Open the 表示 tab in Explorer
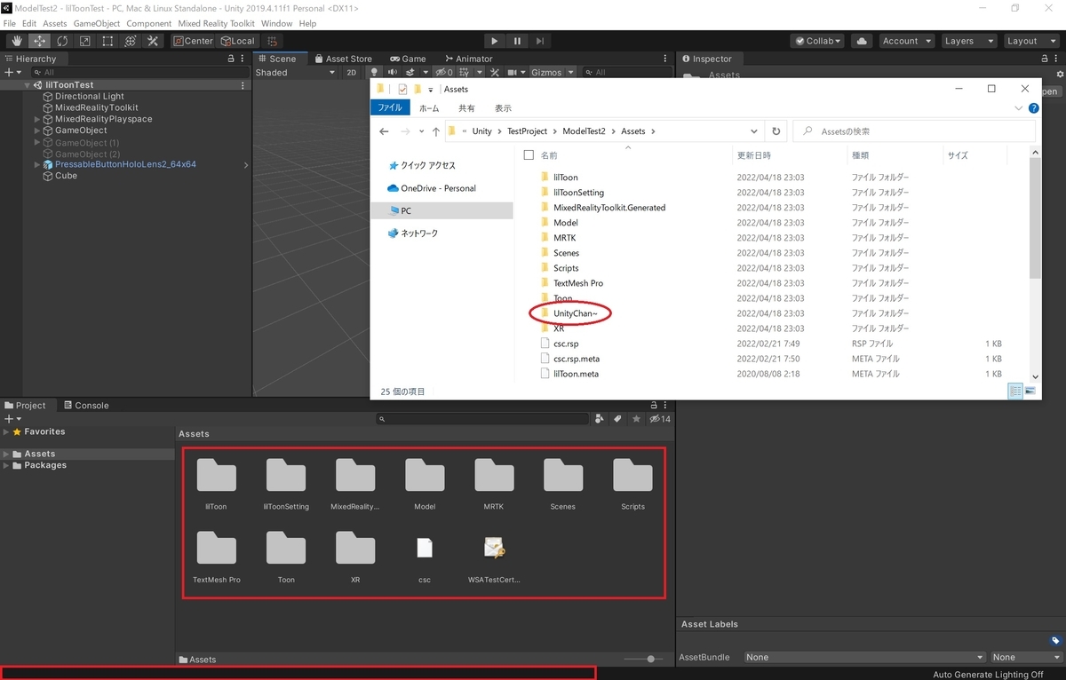 [x=503, y=108]
